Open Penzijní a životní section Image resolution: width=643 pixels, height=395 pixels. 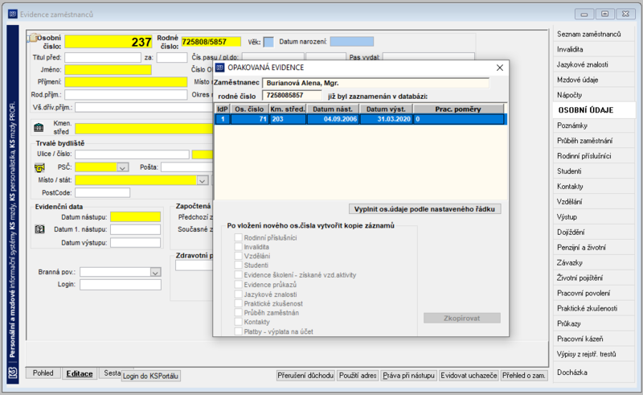click(x=593, y=247)
